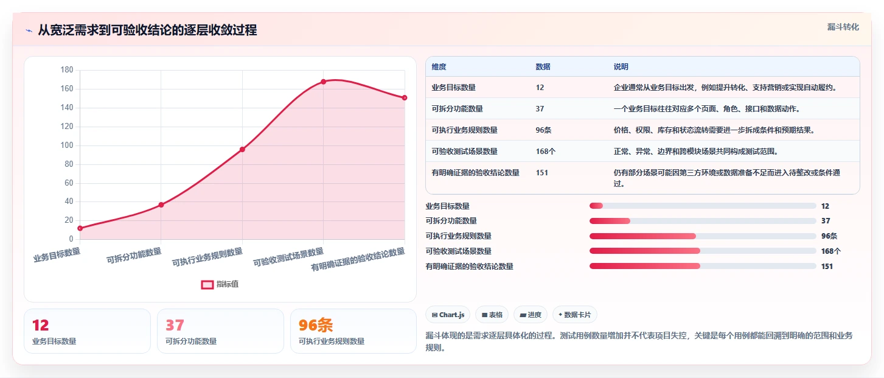Click the 可验收测试场景数量 progress bar

(703, 251)
